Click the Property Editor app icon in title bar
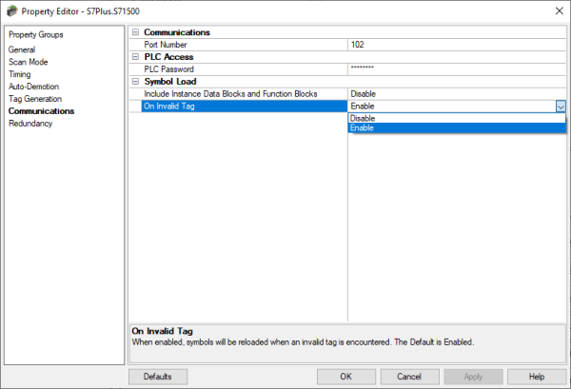 (x=11, y=11)
